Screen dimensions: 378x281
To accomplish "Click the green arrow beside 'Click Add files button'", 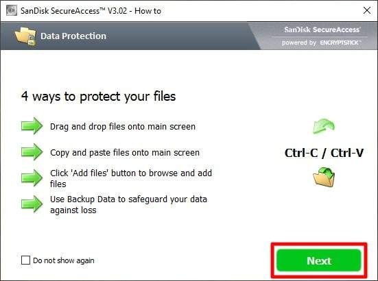I will click(x=32, y=178).
